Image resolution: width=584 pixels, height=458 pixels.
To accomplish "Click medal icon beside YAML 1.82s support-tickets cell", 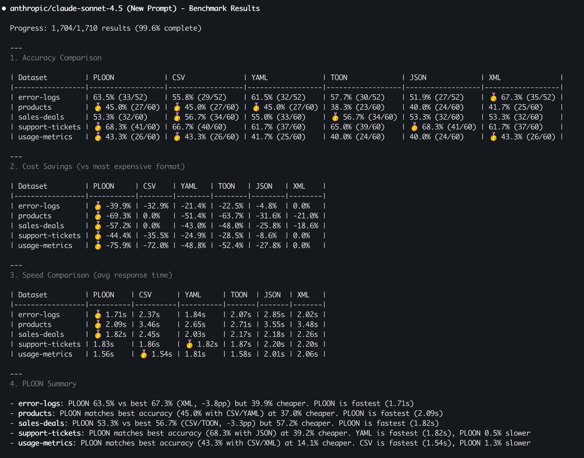I will point(189,344).
